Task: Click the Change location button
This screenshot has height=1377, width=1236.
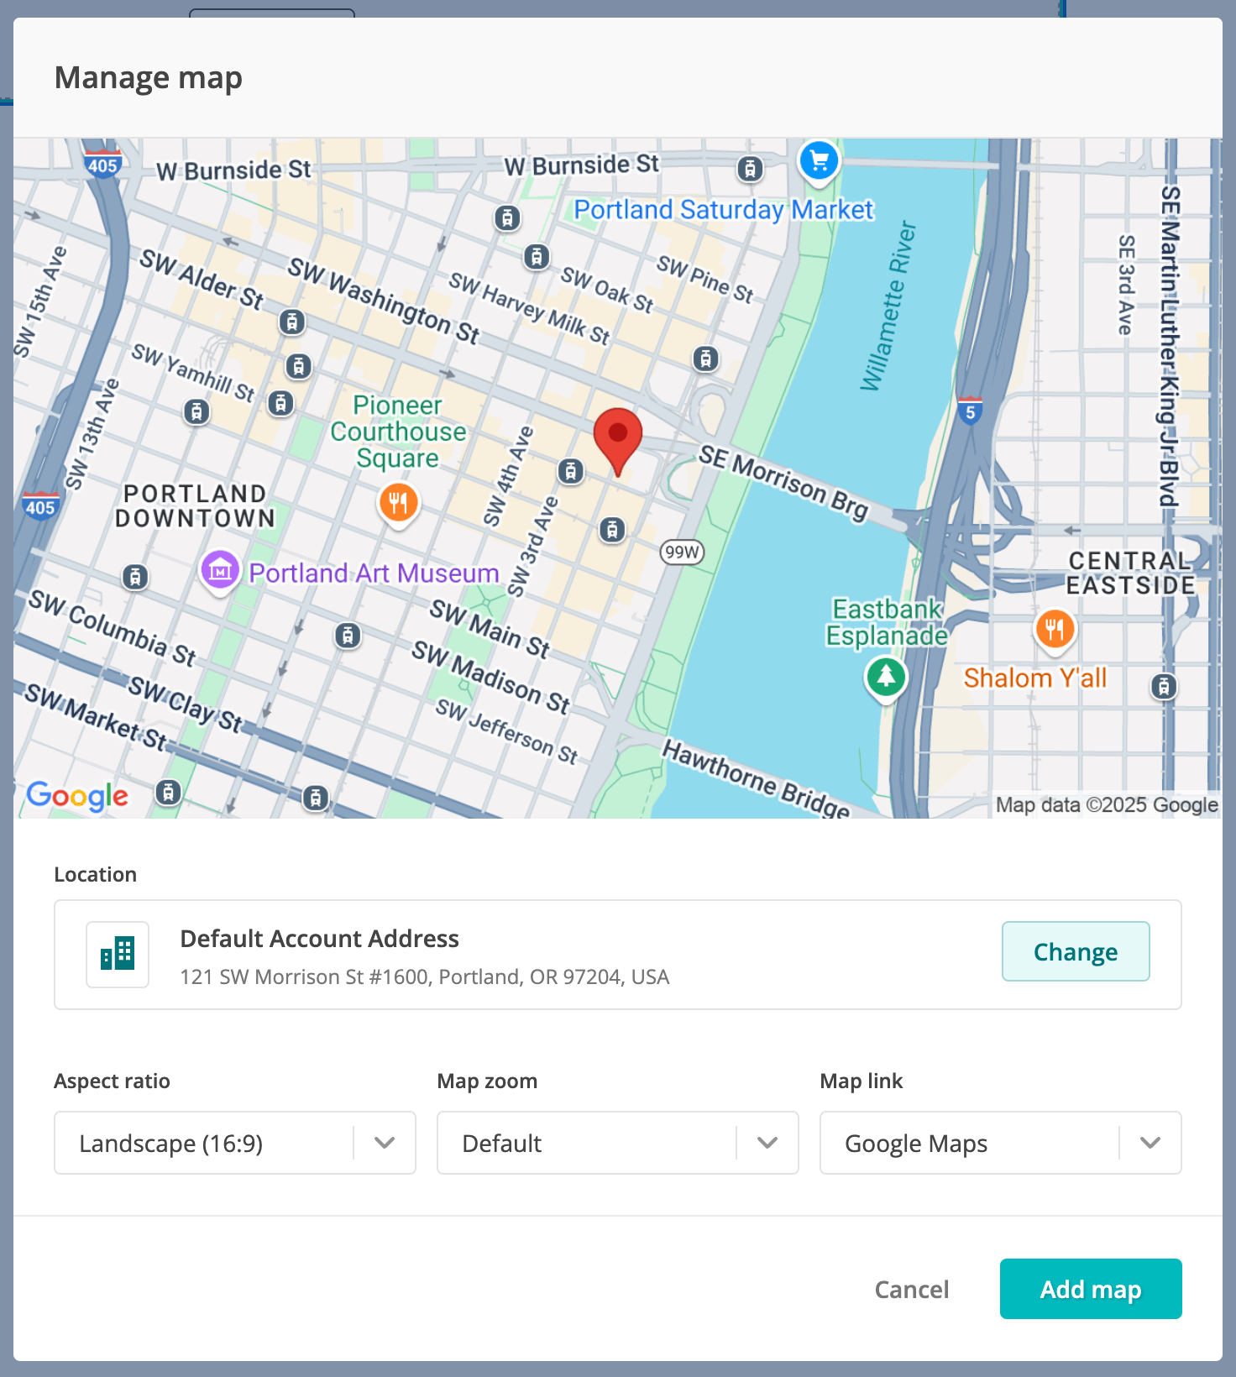Action: [x=1075, y=951]
